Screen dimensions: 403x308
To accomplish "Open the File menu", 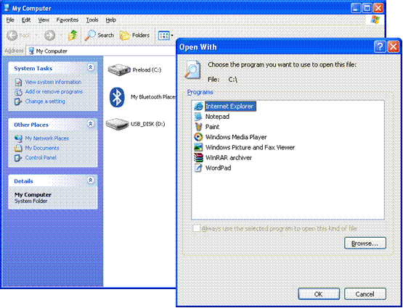I will [10, 20].
